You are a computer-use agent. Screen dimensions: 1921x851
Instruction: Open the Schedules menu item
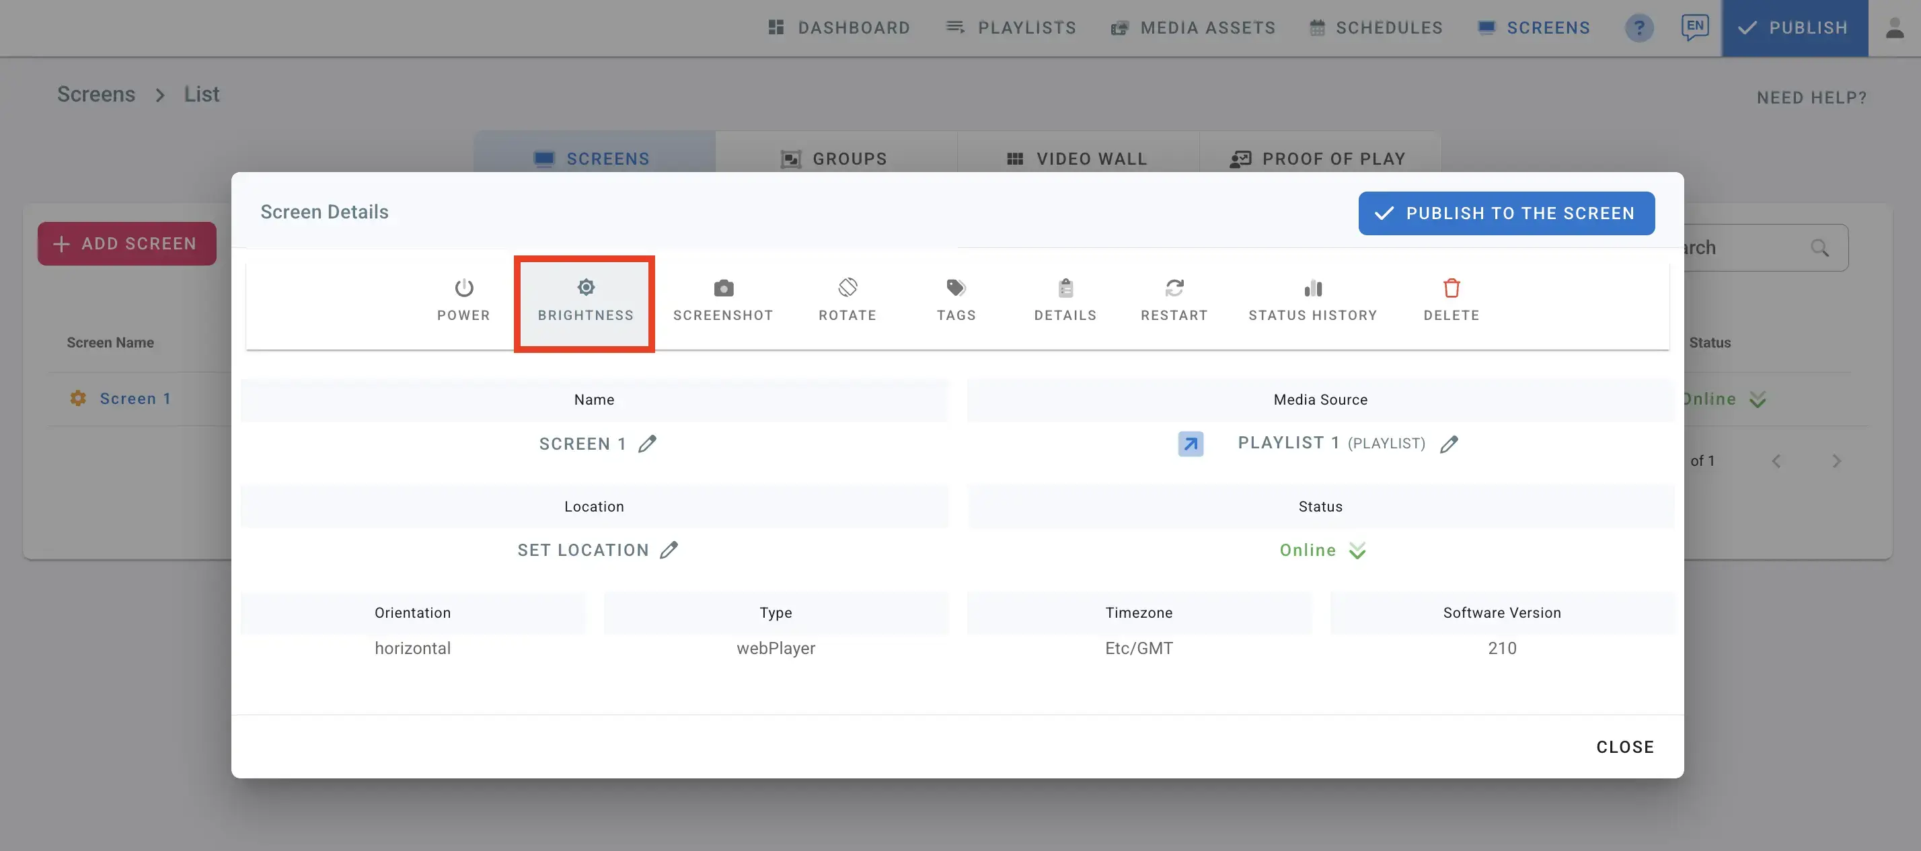[1376, 28]
